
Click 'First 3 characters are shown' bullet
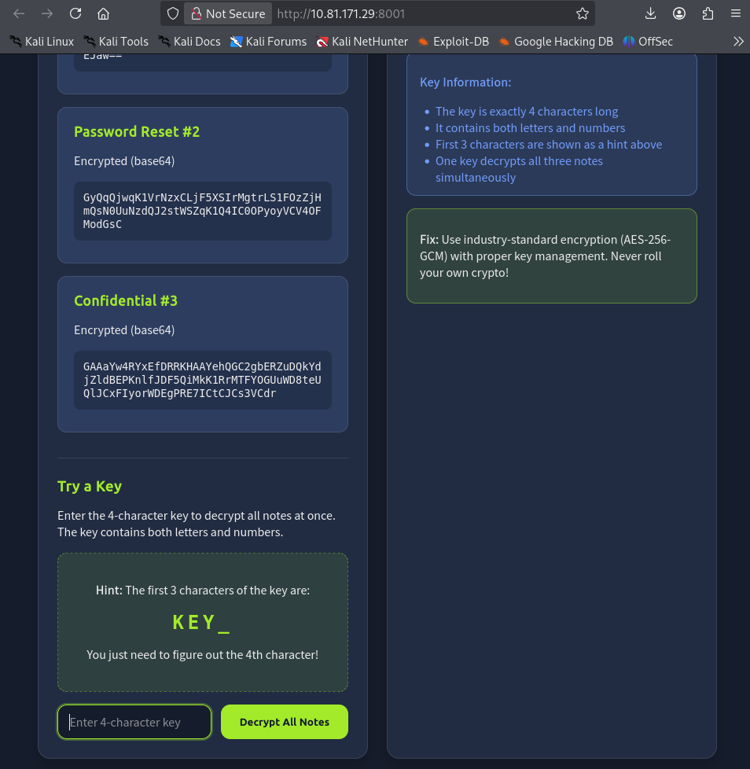[x=549, y=145]
